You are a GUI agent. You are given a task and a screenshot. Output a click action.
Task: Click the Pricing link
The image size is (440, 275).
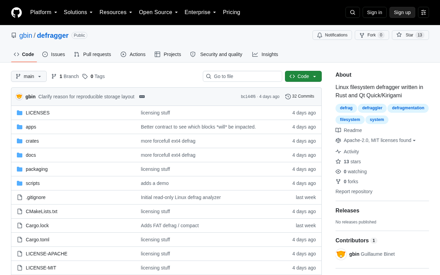click(231, 12)
